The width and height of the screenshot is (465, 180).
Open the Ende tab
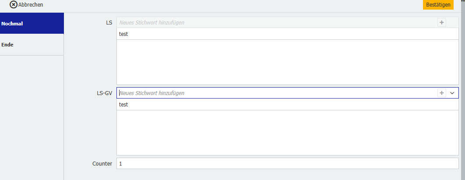[x=32, y=45]
